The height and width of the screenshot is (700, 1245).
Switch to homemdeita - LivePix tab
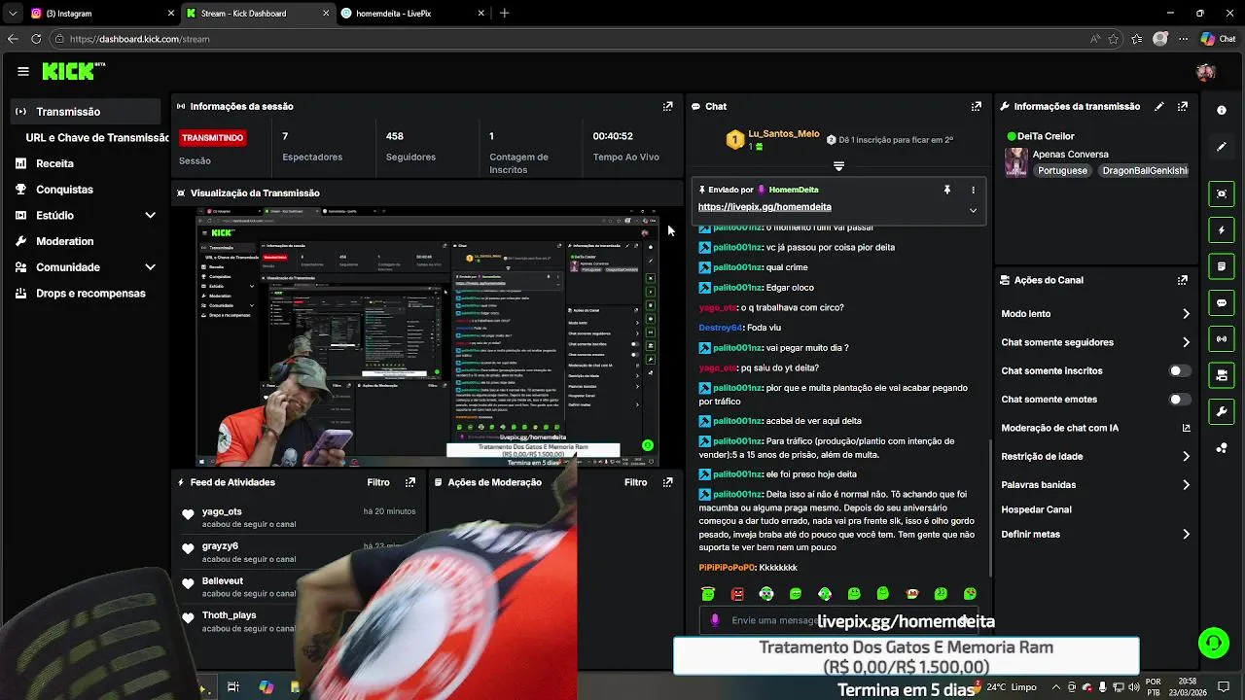click(x=412, y=14)
